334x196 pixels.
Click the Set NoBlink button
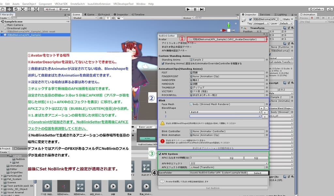click(x=213, y=188)
